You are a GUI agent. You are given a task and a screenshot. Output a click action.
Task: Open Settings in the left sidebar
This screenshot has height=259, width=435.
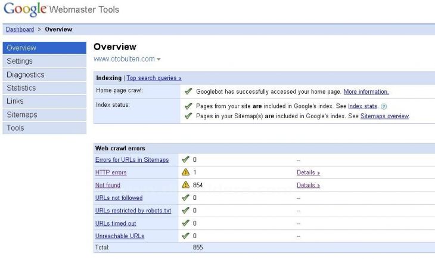(x=20, y=61)
